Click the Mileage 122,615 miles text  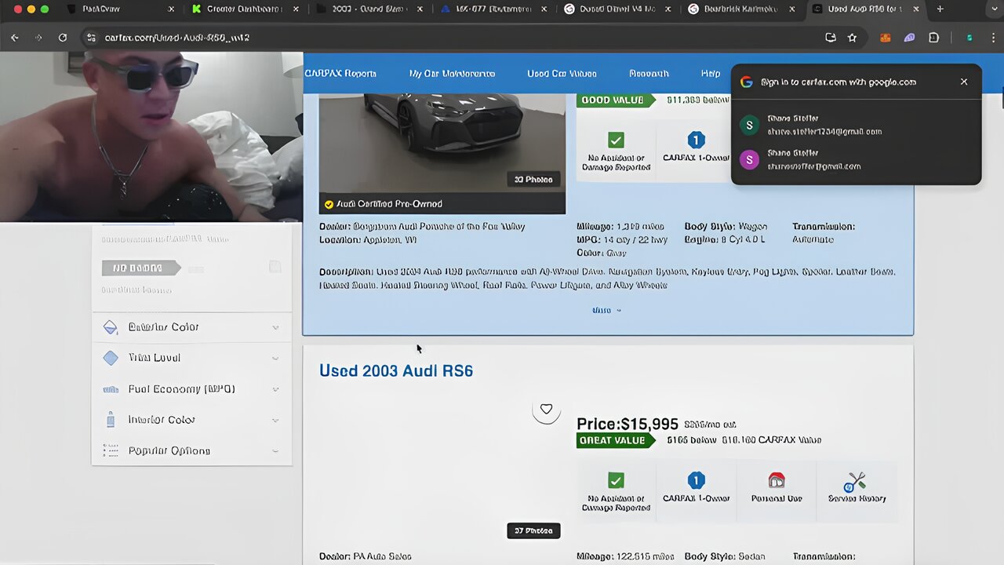625,556
